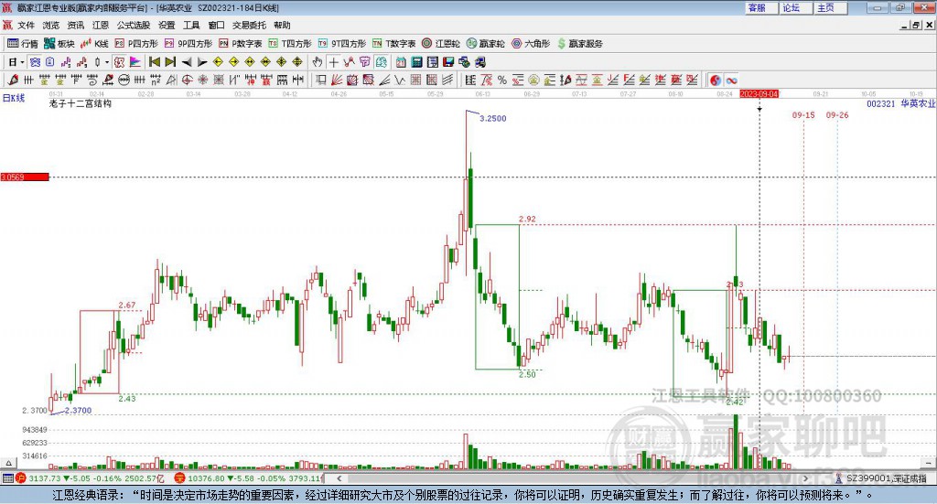
Task: Open the 行情 quotes view
Action: [22, 44]
